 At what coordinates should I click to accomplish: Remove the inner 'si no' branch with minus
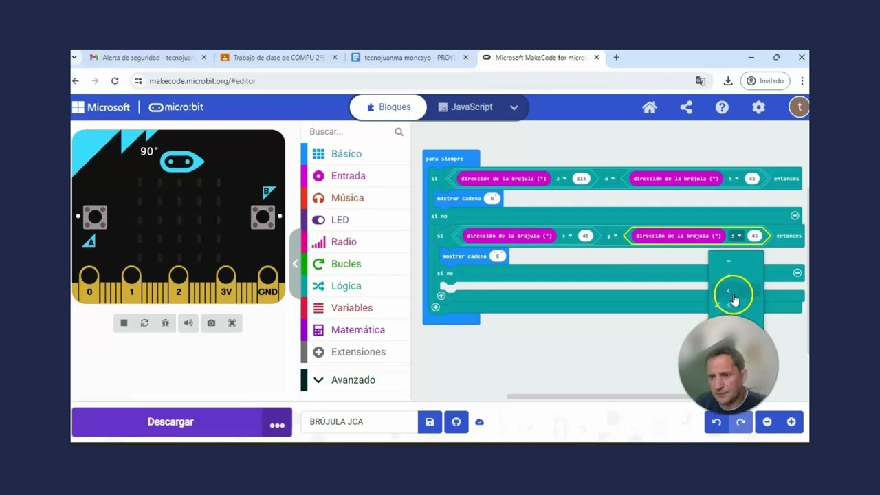[x=797, y=273]
